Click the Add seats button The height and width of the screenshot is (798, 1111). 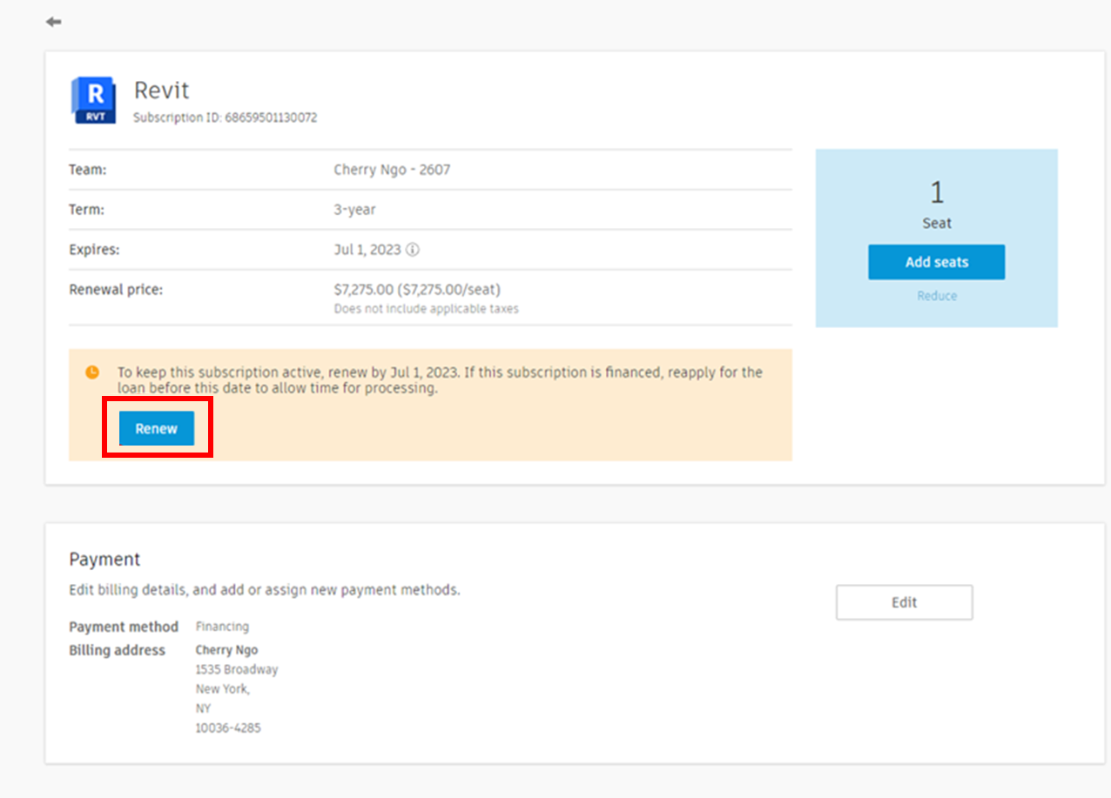(x=936, y=262)
